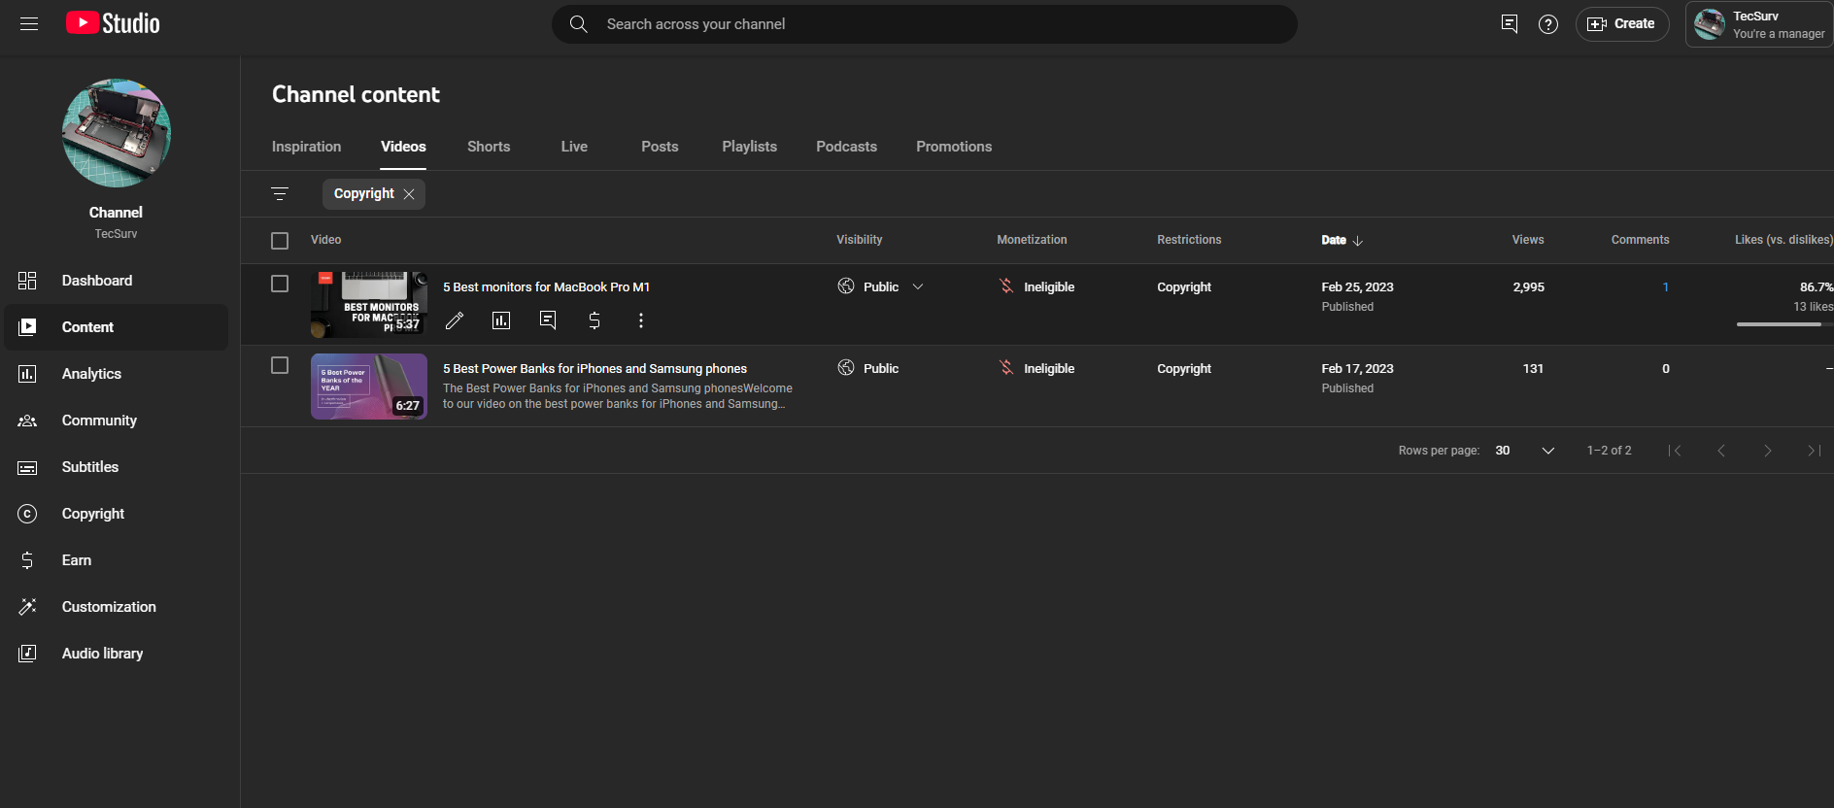Click the channel profile picture

[116, 133]
